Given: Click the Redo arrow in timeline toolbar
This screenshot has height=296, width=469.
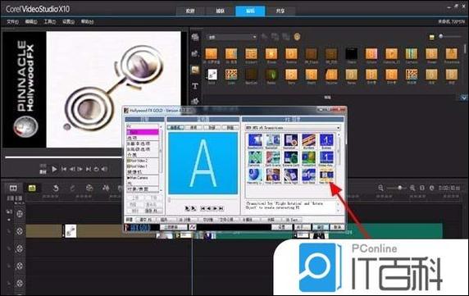Looking at the screenshot, I should point(72,188).
